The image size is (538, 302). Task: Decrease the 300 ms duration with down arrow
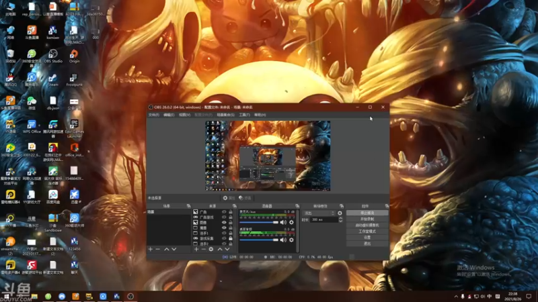(x=340, y=221)
